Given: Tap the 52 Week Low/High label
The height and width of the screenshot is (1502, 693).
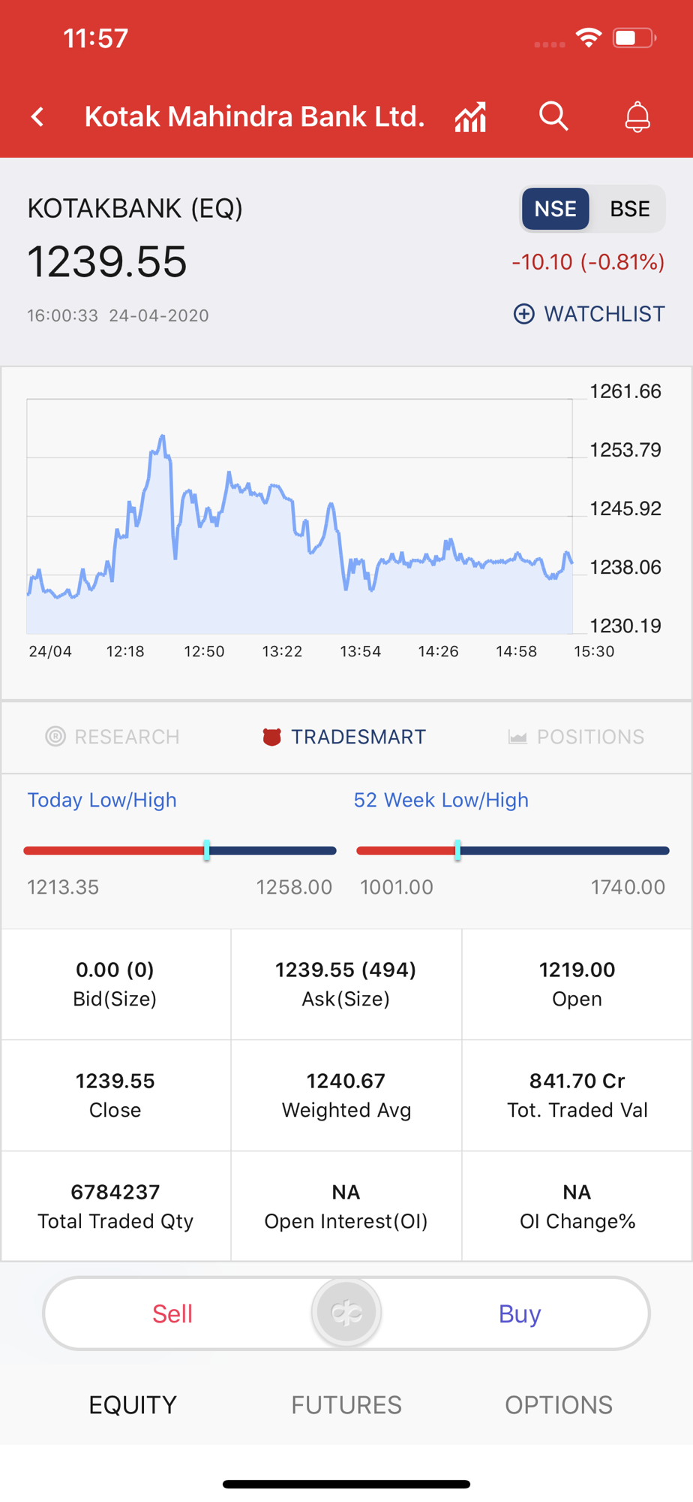Looking at the screenshot, I should coord(441,800).
